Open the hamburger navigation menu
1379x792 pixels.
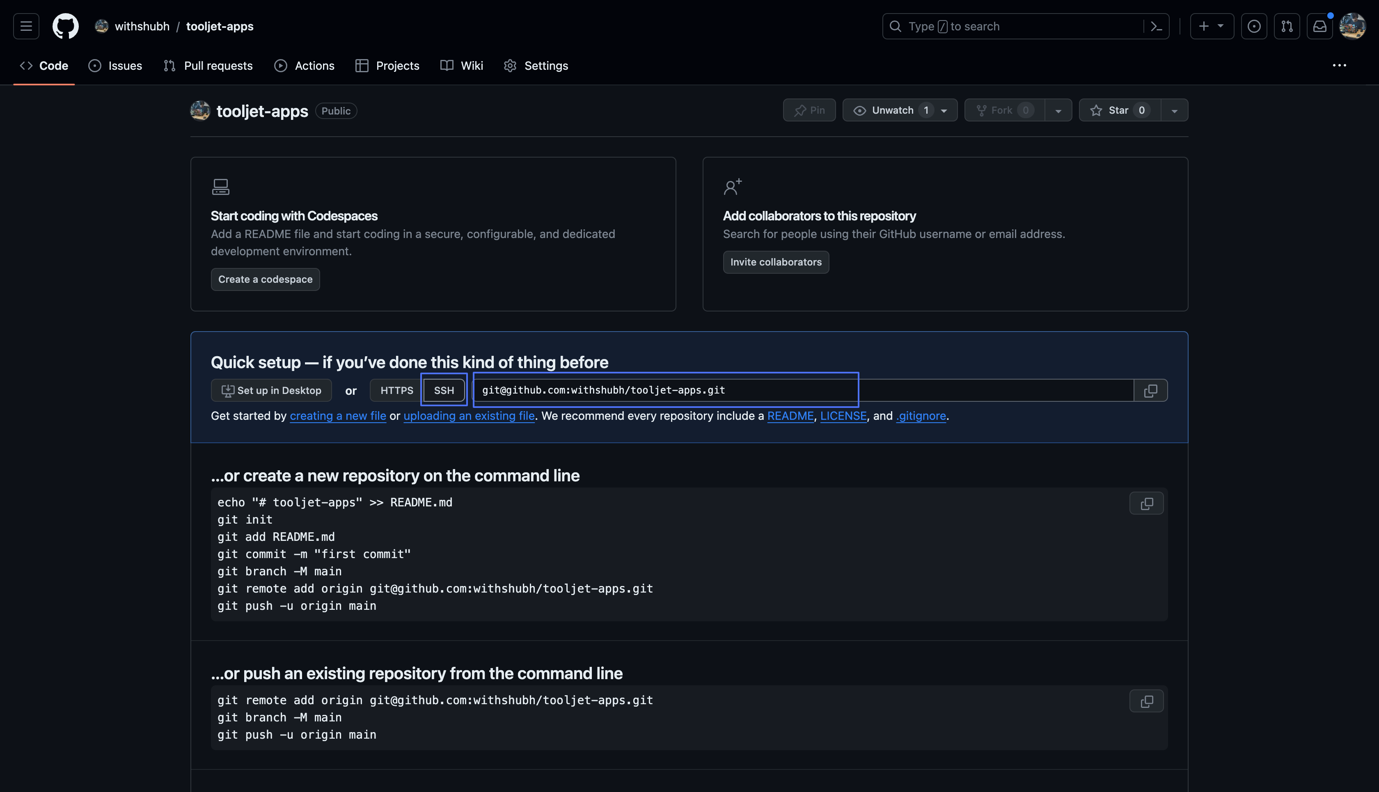pyautogui.click(x=26, y=26)
